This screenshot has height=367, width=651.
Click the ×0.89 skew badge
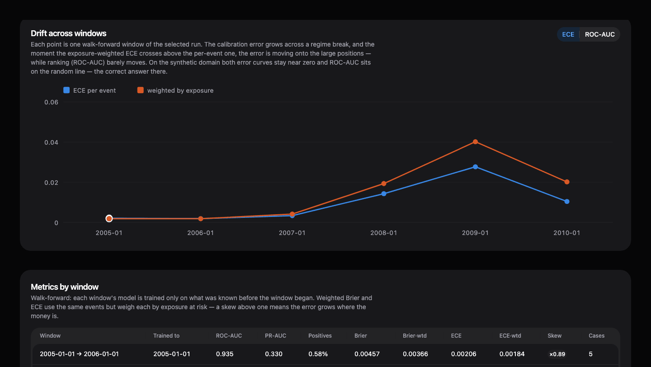tap(557, 354)
